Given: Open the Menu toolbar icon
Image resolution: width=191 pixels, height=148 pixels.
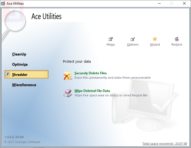Looking at the screenshot, I should point(111,39).
